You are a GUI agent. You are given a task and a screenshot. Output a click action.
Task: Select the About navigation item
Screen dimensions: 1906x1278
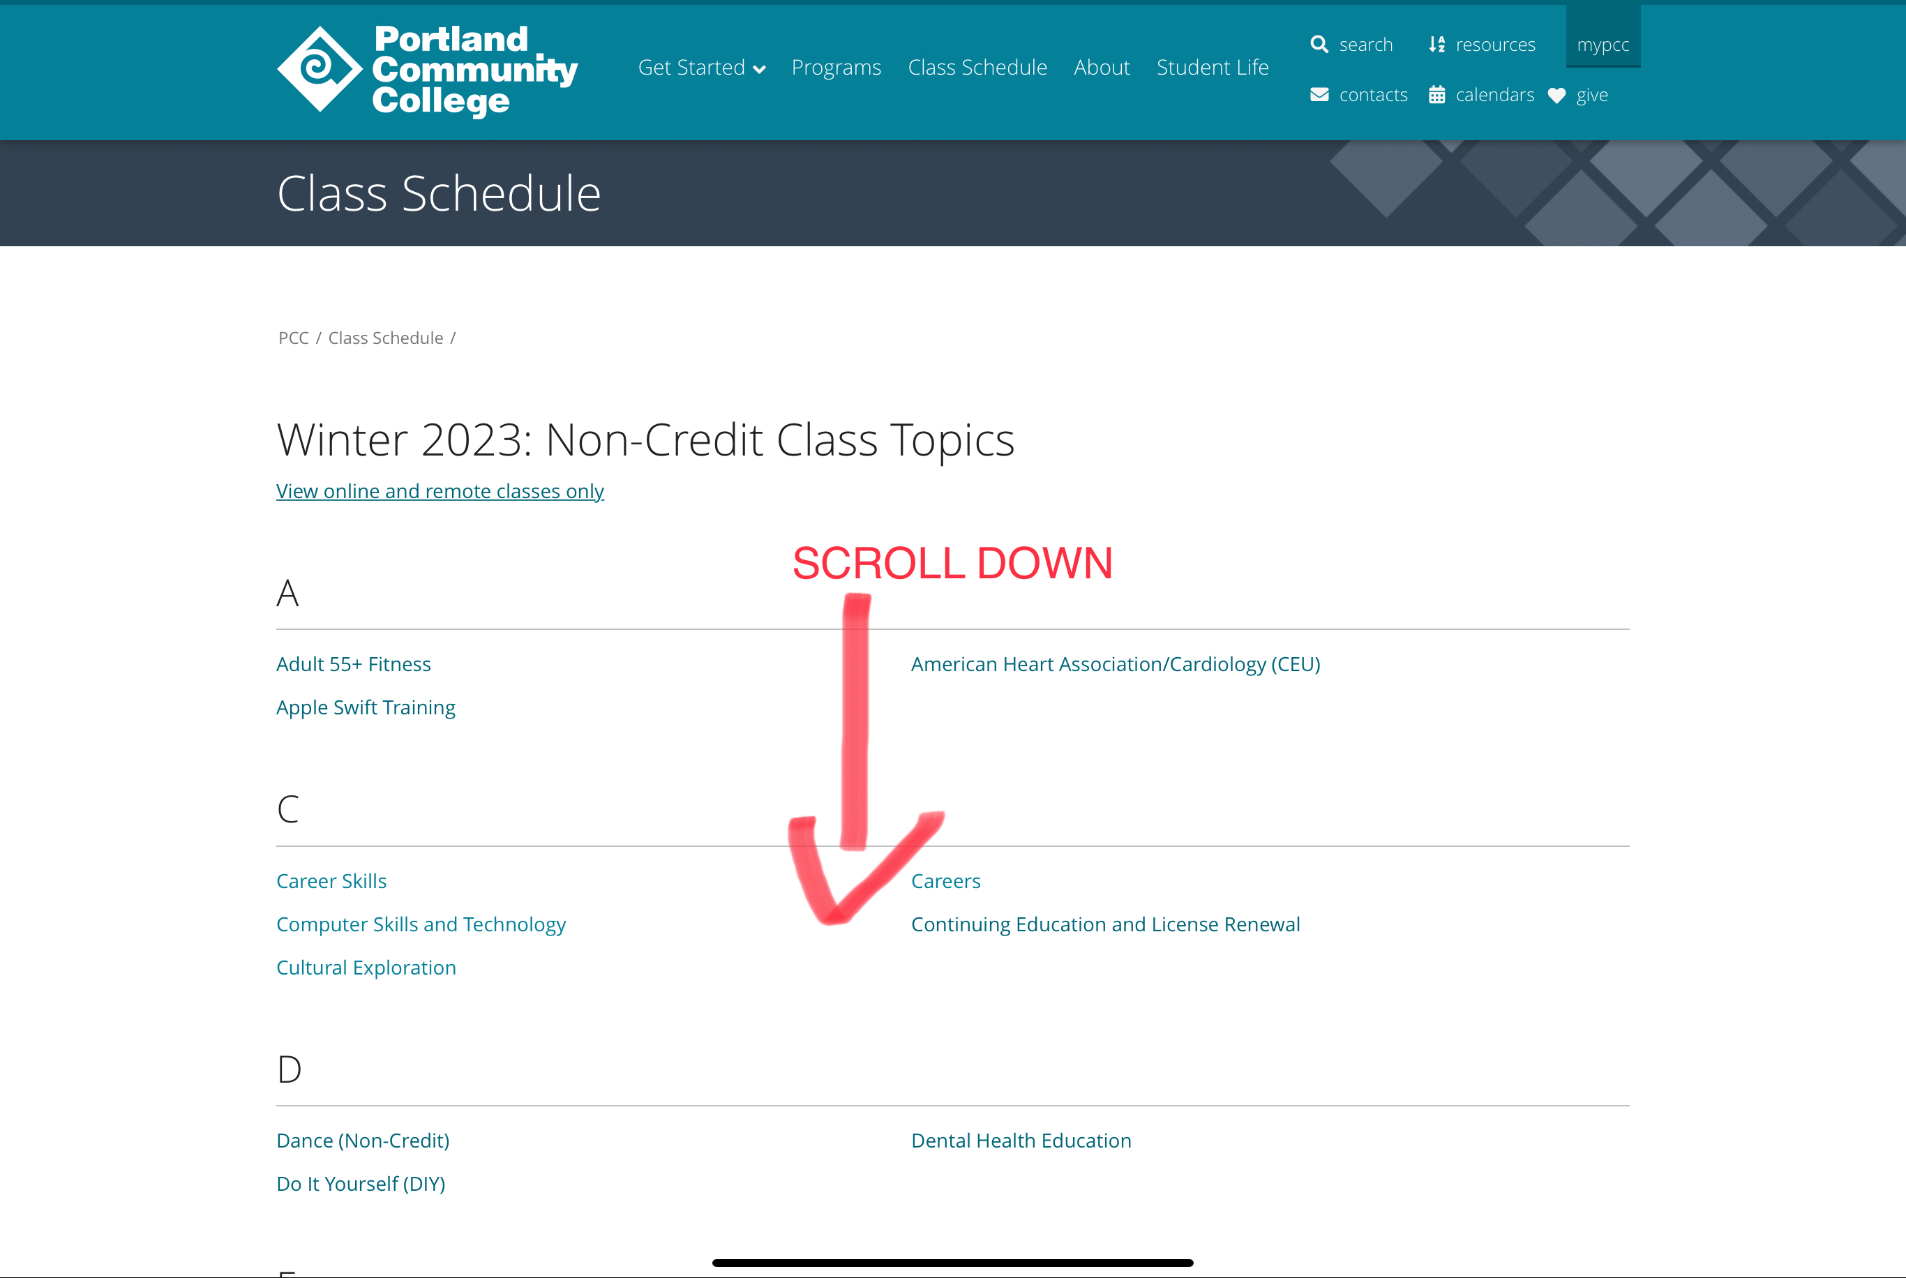[x=1101, y=68]
